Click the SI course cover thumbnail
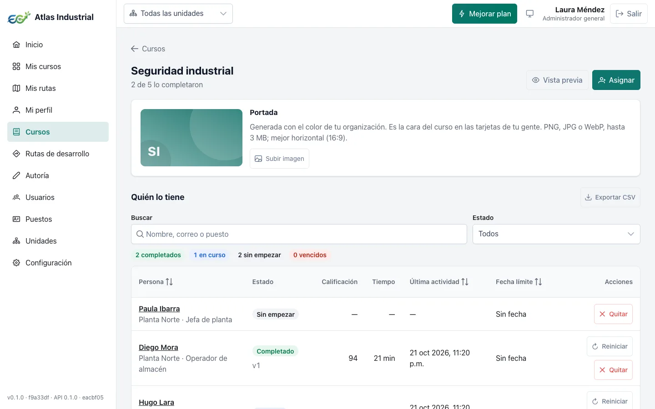 (191, 138)
